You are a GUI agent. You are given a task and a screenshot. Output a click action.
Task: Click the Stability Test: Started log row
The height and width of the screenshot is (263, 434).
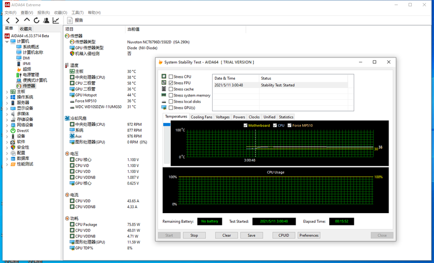tap(280, 85)
